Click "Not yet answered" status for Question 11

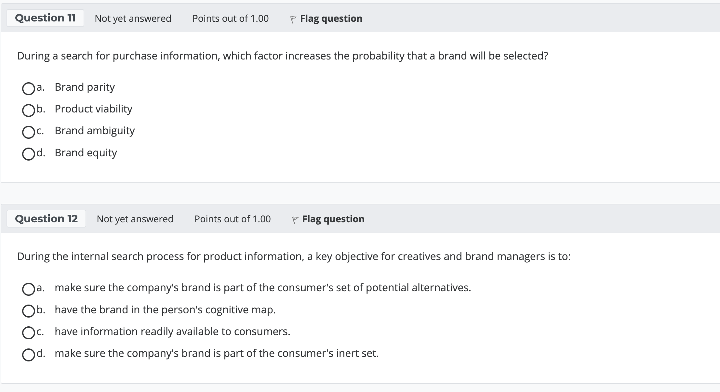point(133,19)
